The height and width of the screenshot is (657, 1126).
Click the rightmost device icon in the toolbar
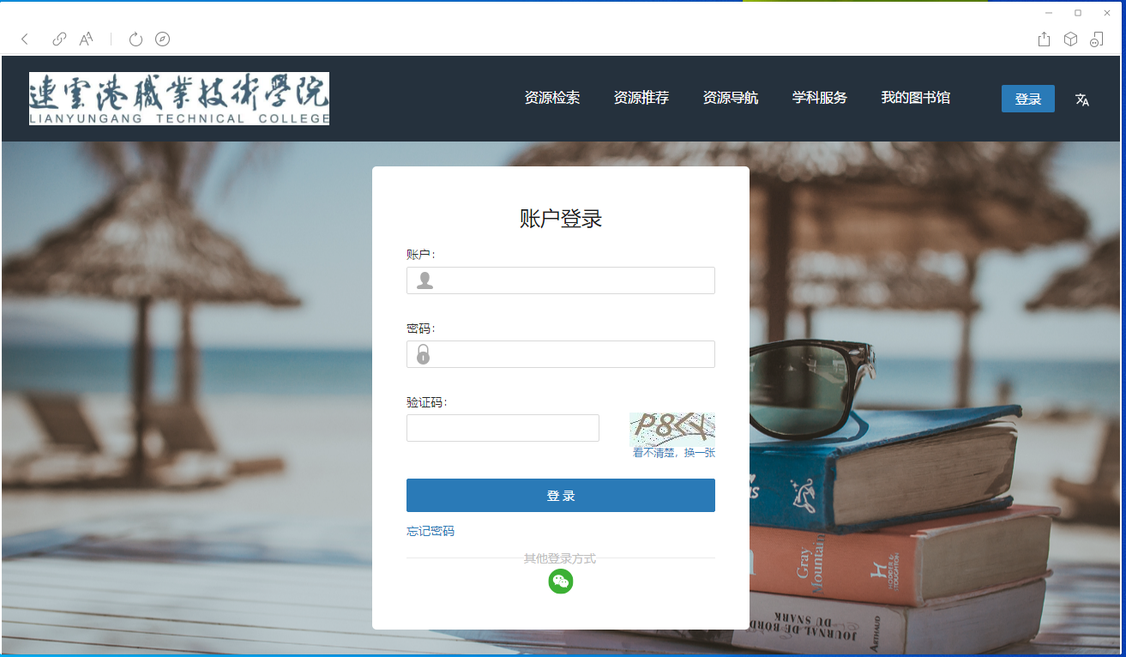(1097, 39)
